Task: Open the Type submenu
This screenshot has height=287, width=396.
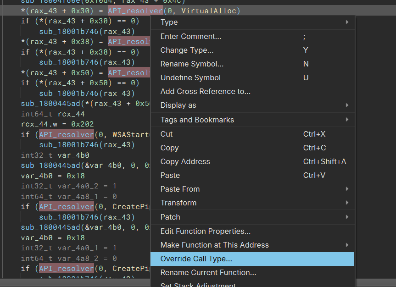Action: pos(252,22)
